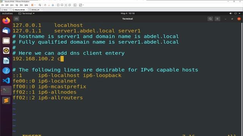Open the VMware Edit menu

coord(7,5)
